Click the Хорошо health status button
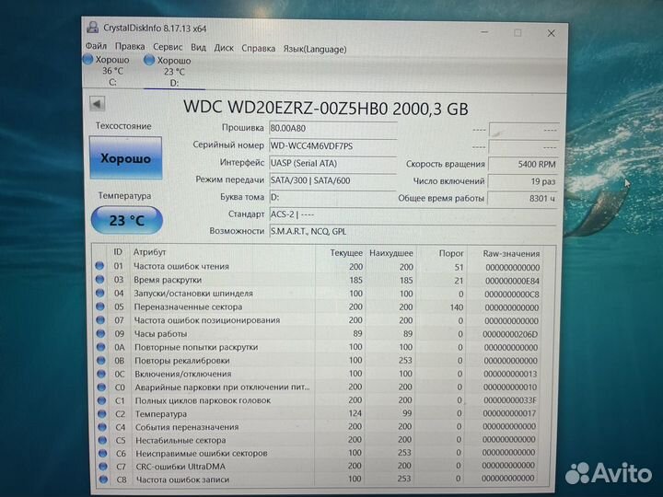Viewport: 663px width, 497px height. pyautogui.click(x=125, y=158)
